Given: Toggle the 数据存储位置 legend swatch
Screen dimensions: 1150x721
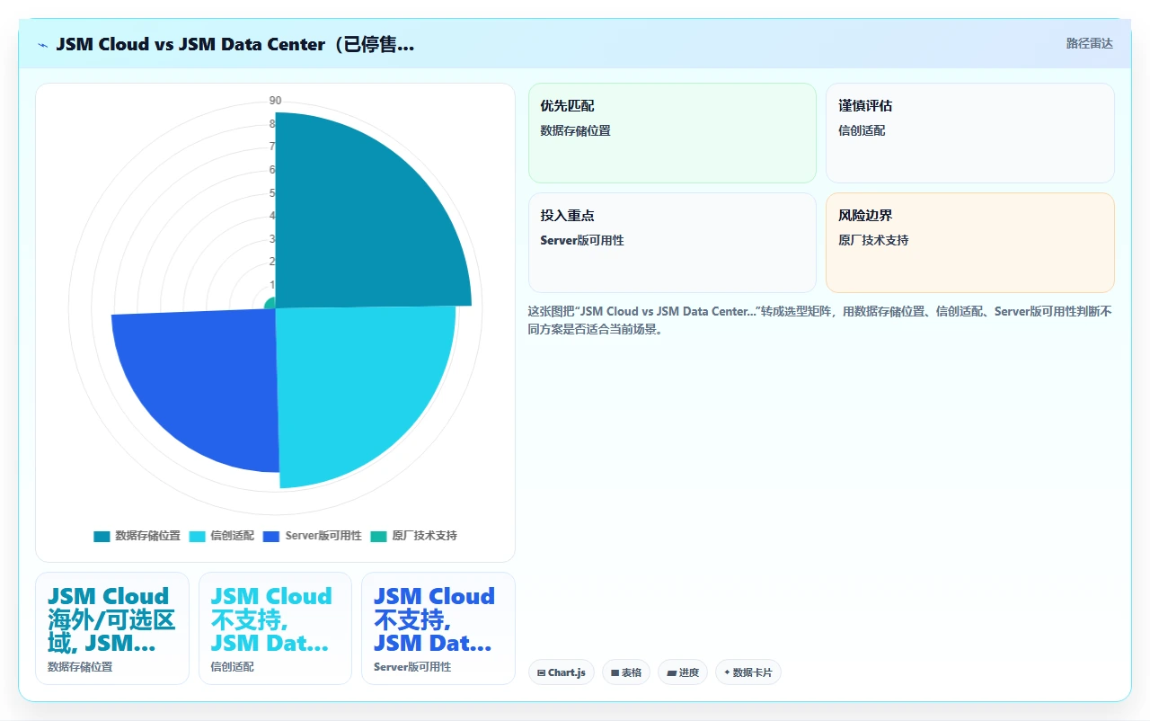Looking at the screenshot, I should point(102,536).
